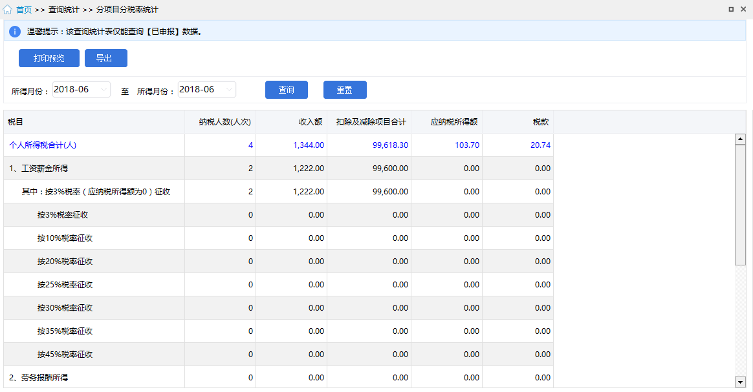This screenshot has height=392, width=753.
Task: Select the 按35%税率征收 row
Action: point(279,331)
